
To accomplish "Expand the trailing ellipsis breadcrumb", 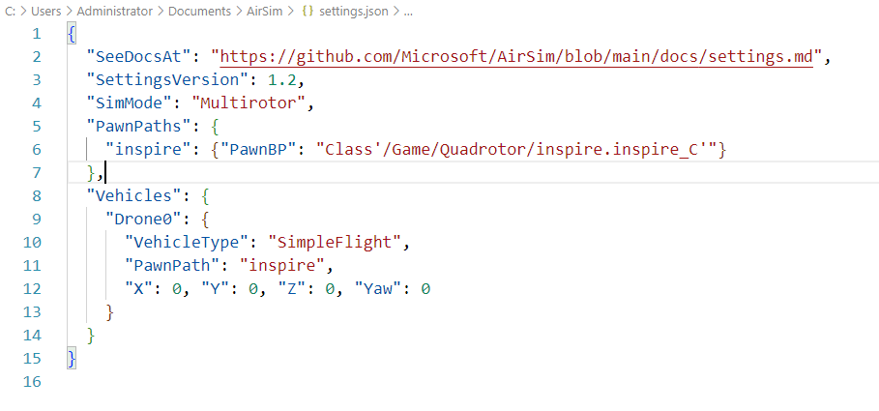I will 406,12.
